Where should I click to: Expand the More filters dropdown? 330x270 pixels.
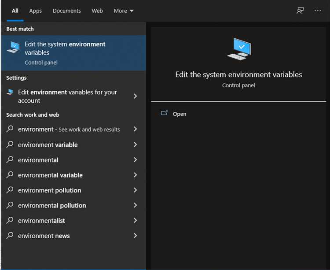pos(124,11)
